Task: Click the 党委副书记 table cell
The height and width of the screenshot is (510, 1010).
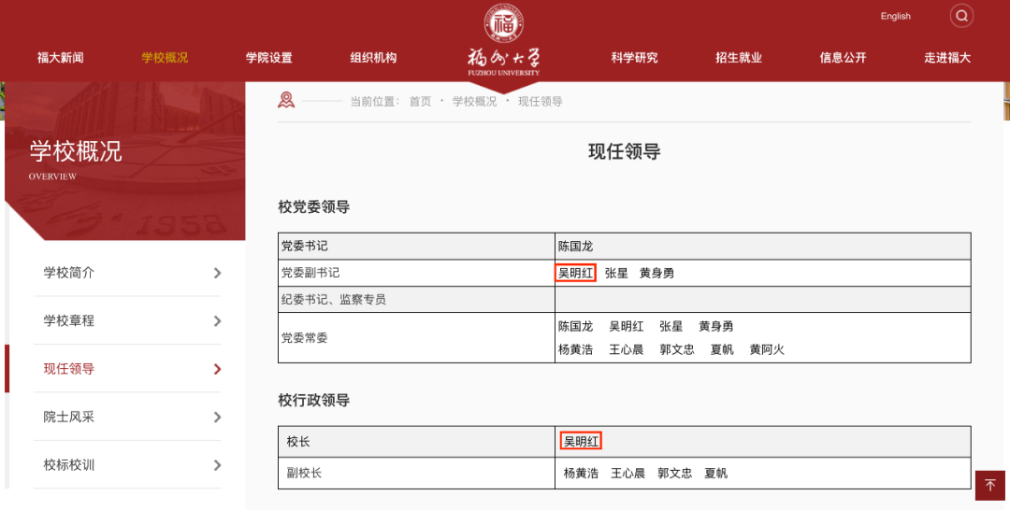Action: (x=417, y=273)
